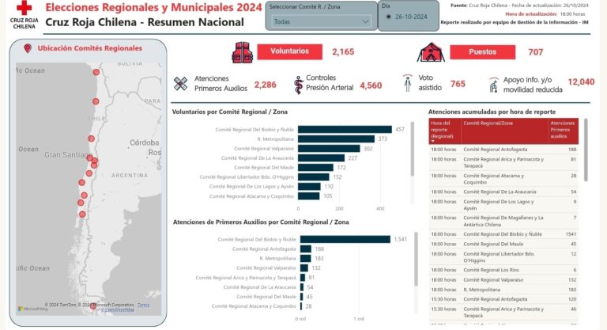The width and height of the screenshot is (607, 330).
Task: Select the Los Lagos y Aysén volunteers bar
Action: click(309, 187)
